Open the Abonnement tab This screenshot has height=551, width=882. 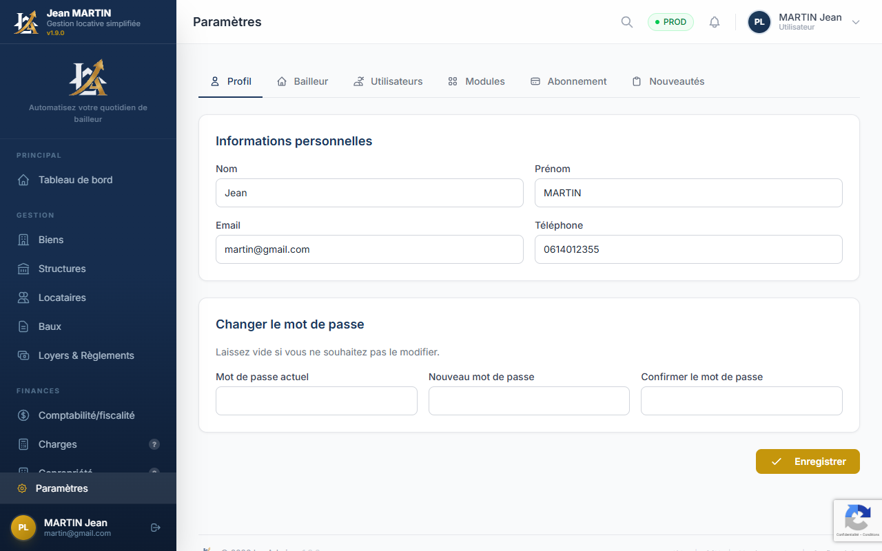click(568, 81)
